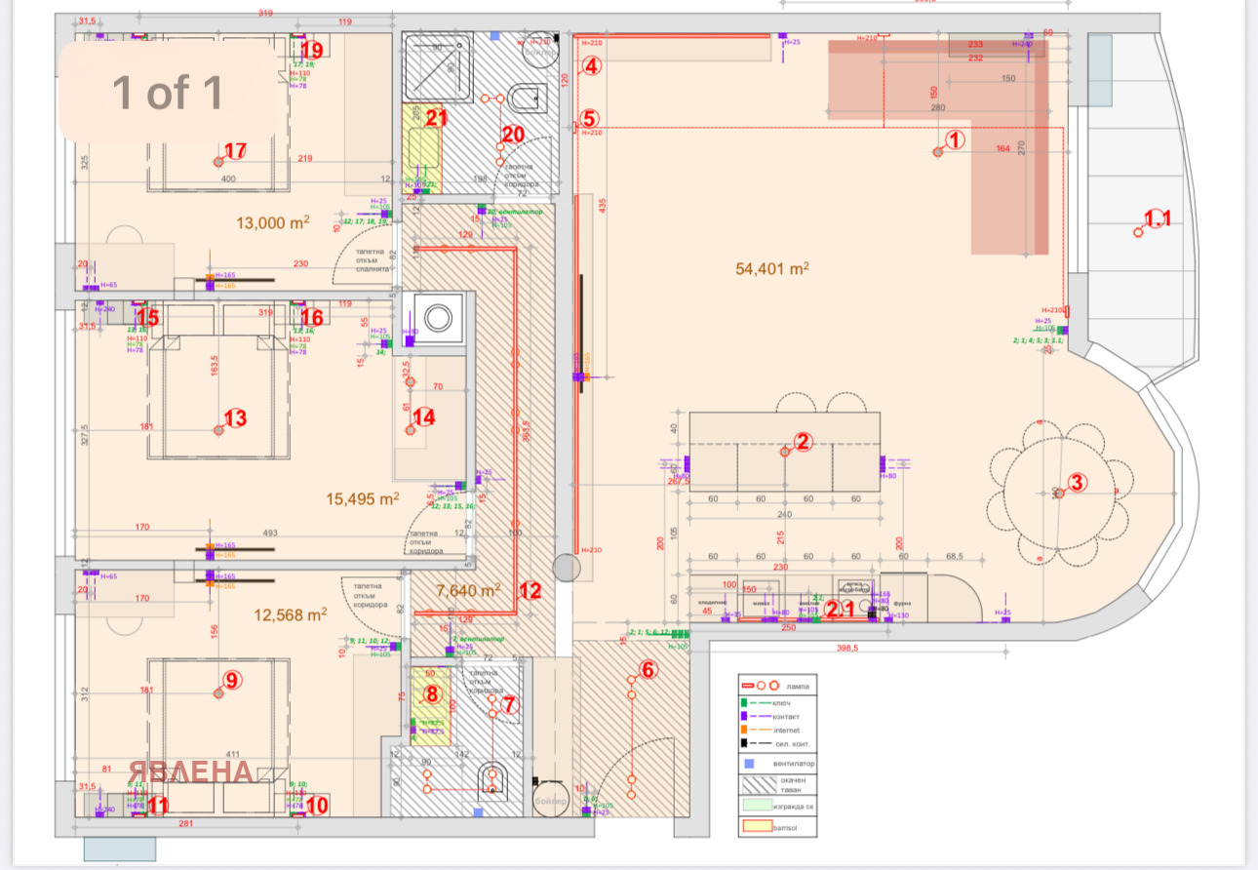This screenshot has width=1258, height=870.
Task: Click lamp marker 12 in the corridor
Action: (x=529, y=590)
